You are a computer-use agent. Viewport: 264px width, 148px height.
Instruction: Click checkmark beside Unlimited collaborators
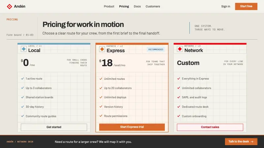click(x=179, y=88)
